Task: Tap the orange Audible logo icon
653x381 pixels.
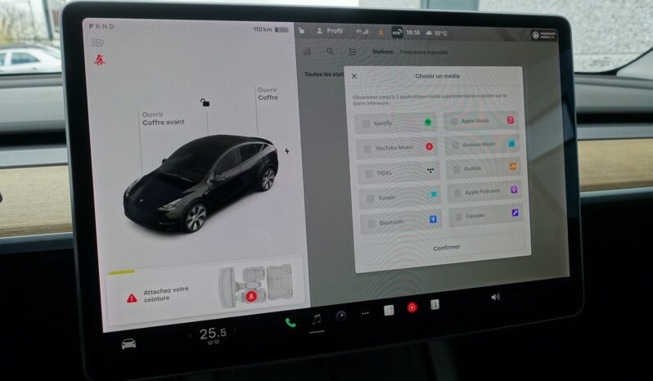Action: (x=512, y=166)
